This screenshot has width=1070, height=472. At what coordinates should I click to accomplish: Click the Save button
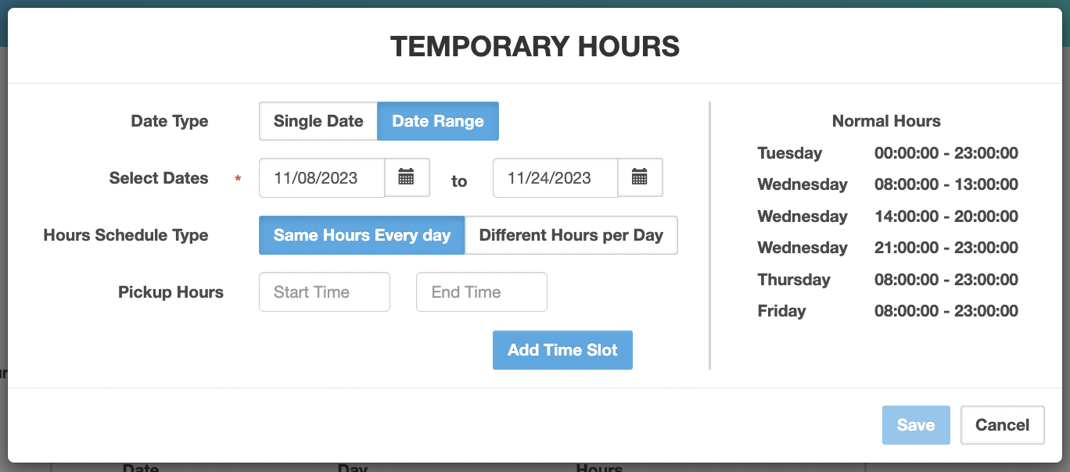(x=915, y=424)
